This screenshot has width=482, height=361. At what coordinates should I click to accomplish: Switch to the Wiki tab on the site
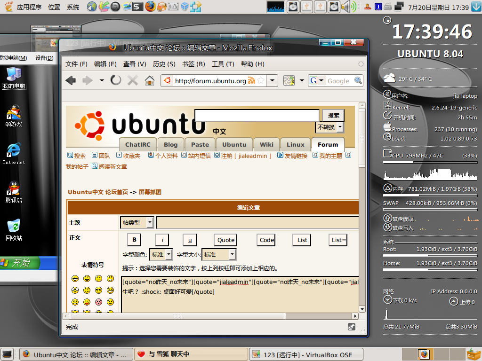click(x=266, y=144)
